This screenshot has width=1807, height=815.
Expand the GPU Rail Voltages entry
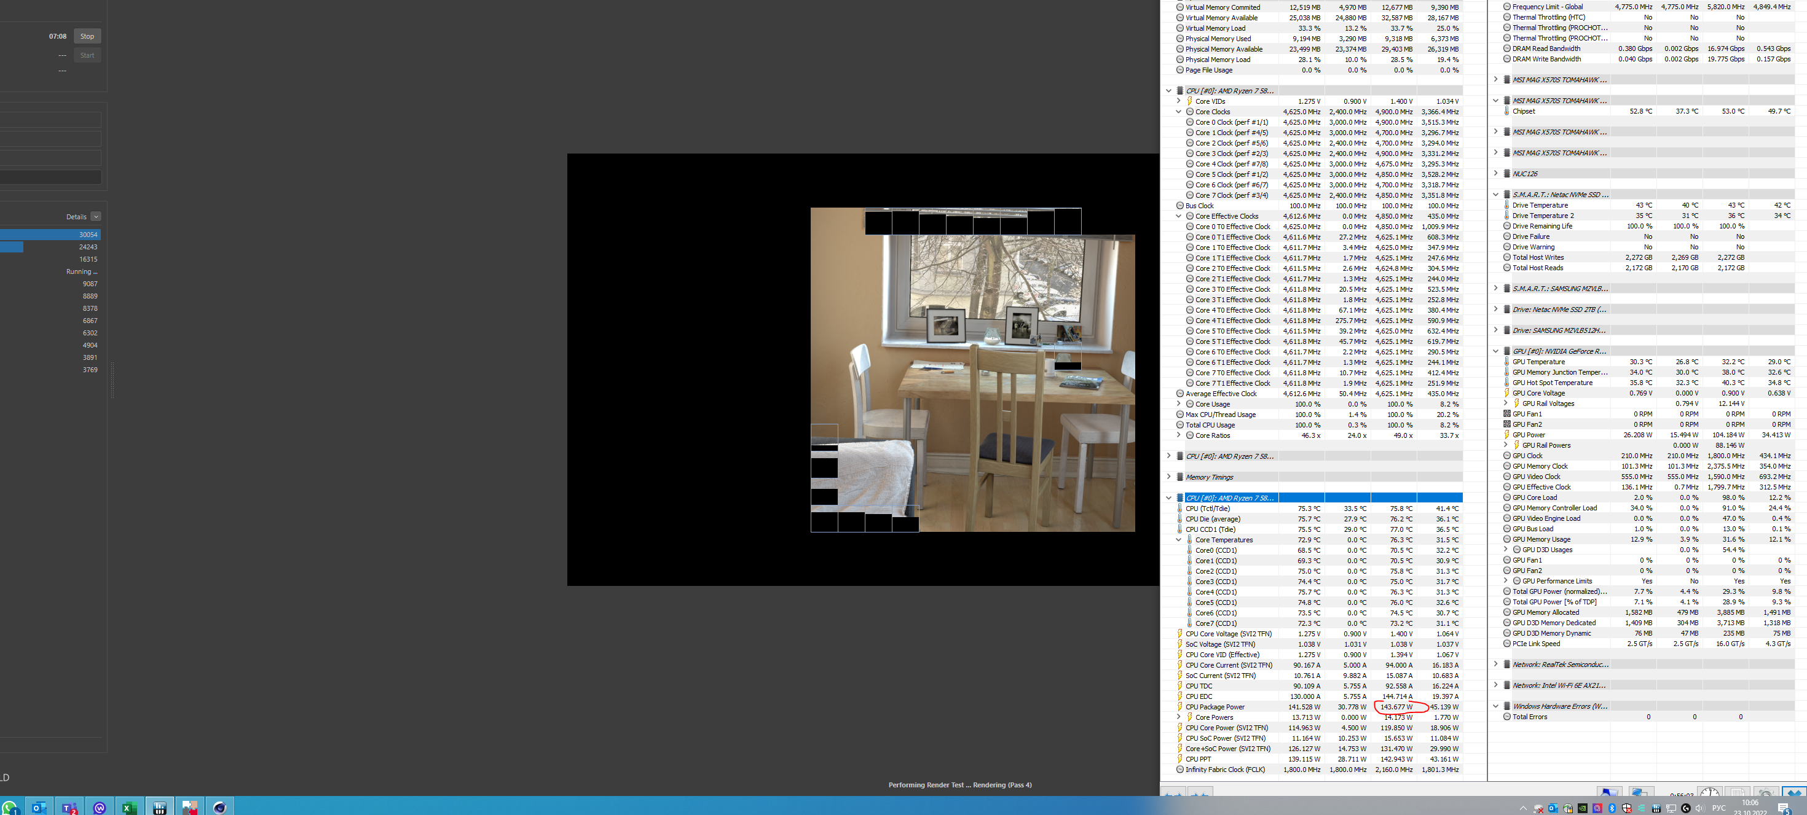click(x=1505, y=404)
